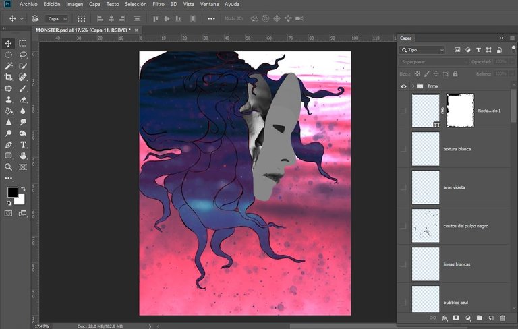Select the Elliptical Marquee tool

[8, 55]
